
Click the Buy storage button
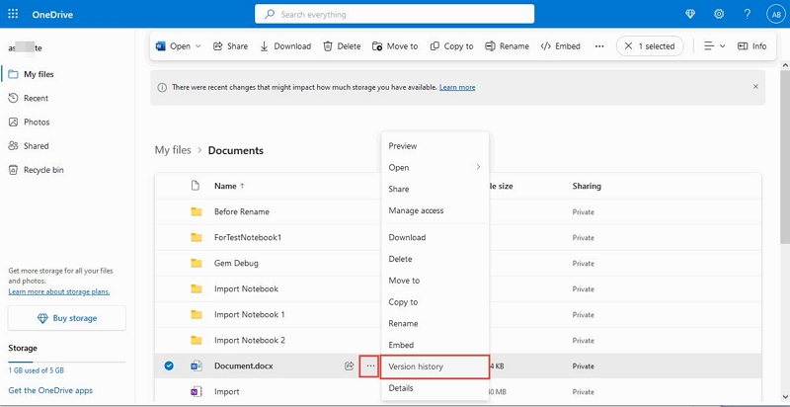pos(66,318)
